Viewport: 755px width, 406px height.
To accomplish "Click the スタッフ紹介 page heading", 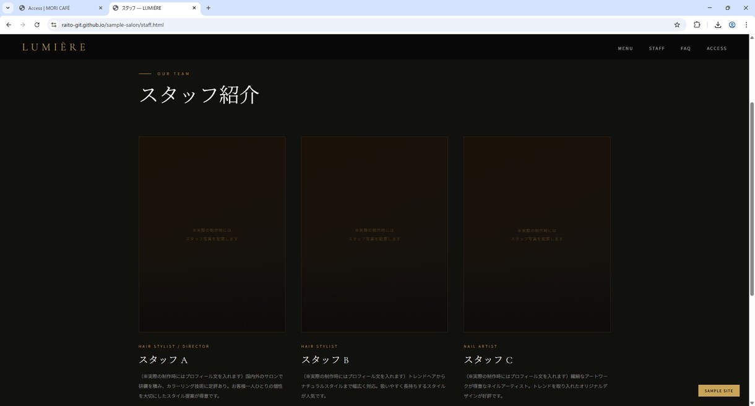I will pos(199,95).
